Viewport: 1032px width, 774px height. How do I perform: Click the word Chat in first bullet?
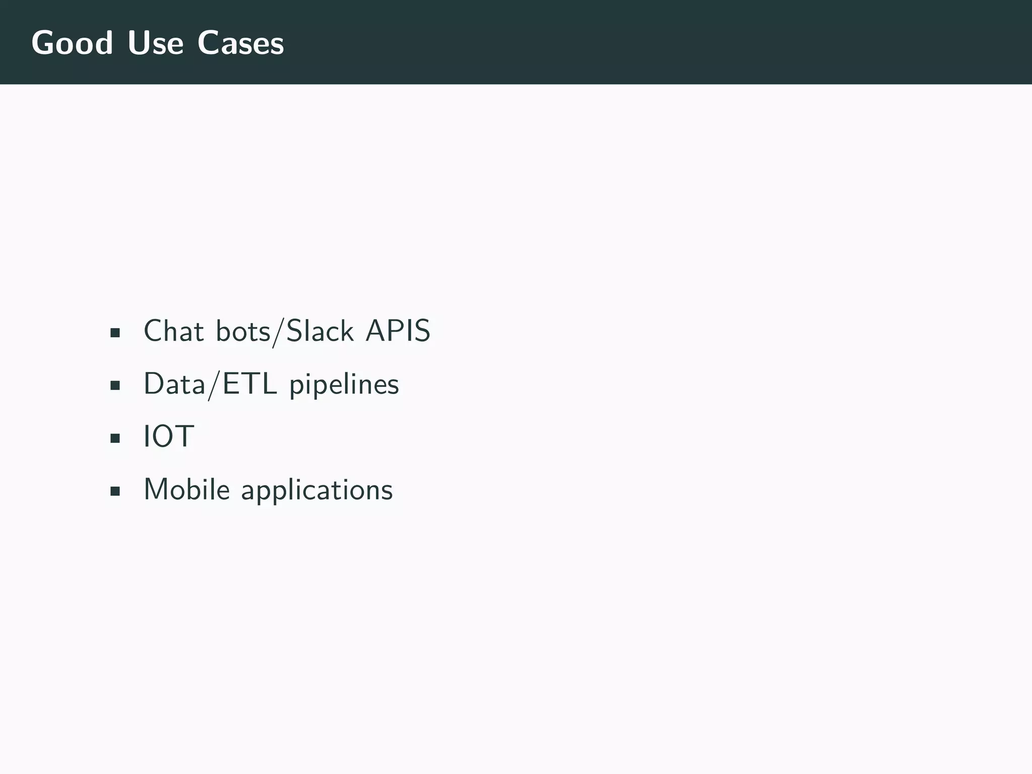coord(173,331)
